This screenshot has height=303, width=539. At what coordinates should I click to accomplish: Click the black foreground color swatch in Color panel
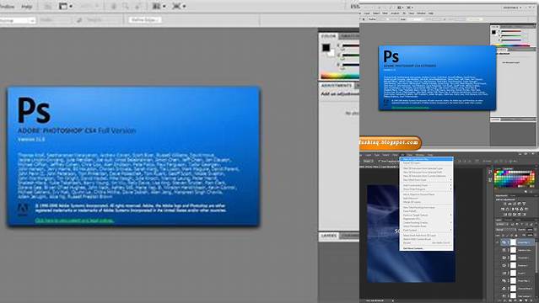tap(326, 47)
